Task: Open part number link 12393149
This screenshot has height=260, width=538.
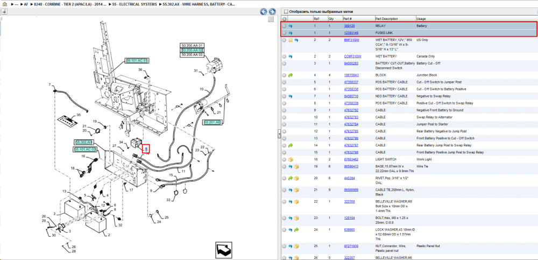Action: (351, 33)
